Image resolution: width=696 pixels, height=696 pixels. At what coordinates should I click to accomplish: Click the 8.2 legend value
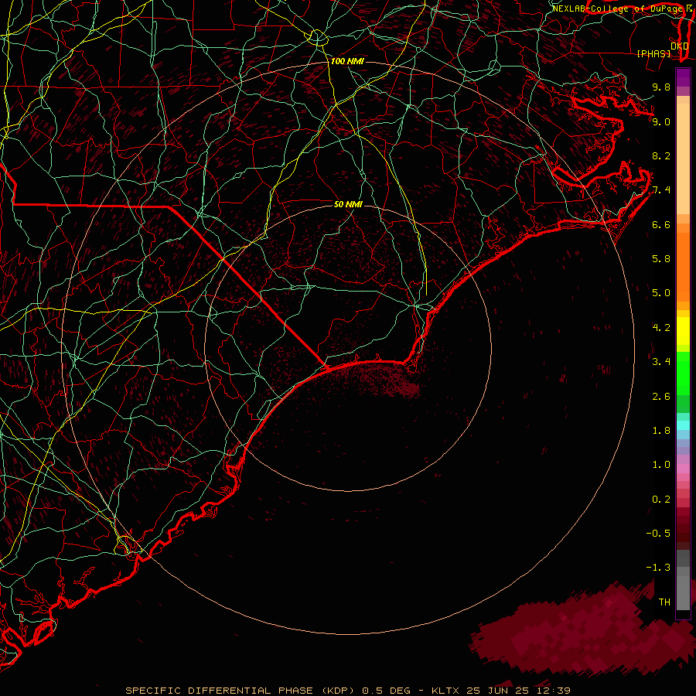(661, 156)
